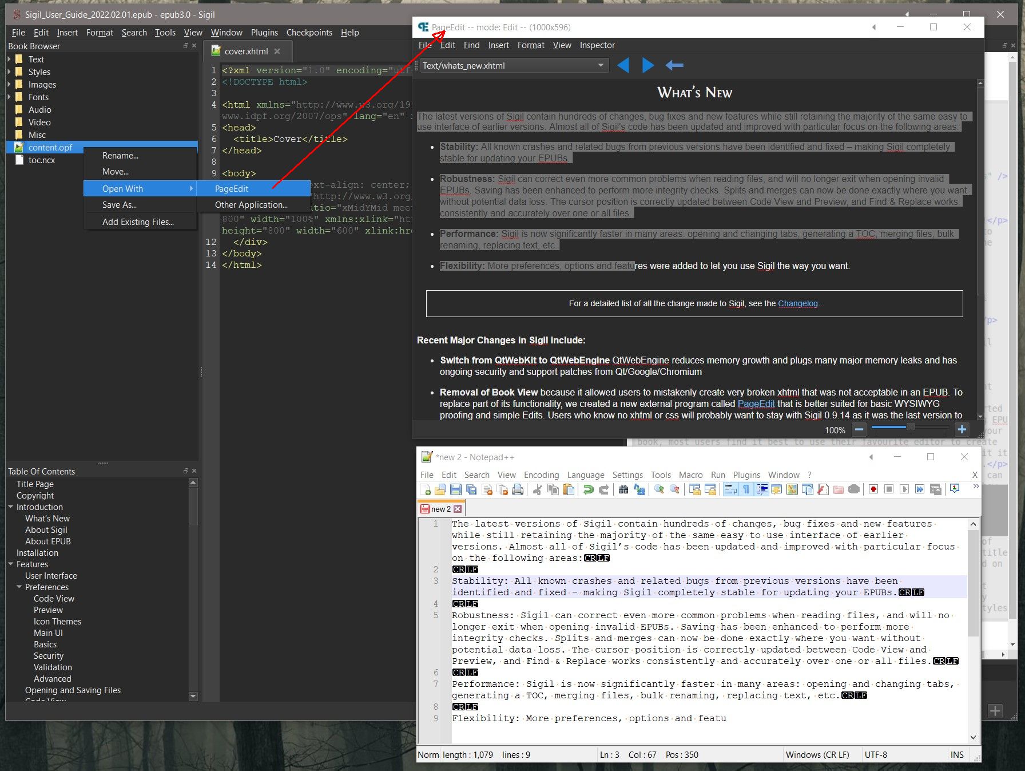Click the New file icon in Notepad++
The width and height of the screenshot is (1025, 771).
click(426, 489)
